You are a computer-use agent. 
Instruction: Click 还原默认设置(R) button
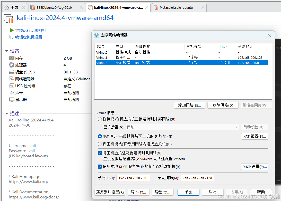[x=110, y=192]
